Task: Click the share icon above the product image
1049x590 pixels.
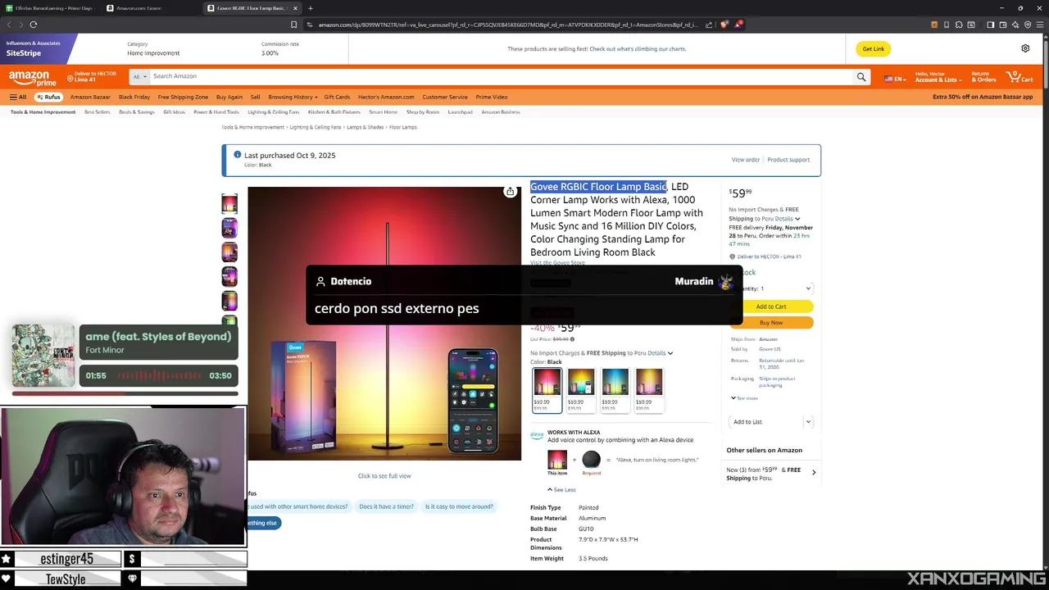Action: pos(510,192)
